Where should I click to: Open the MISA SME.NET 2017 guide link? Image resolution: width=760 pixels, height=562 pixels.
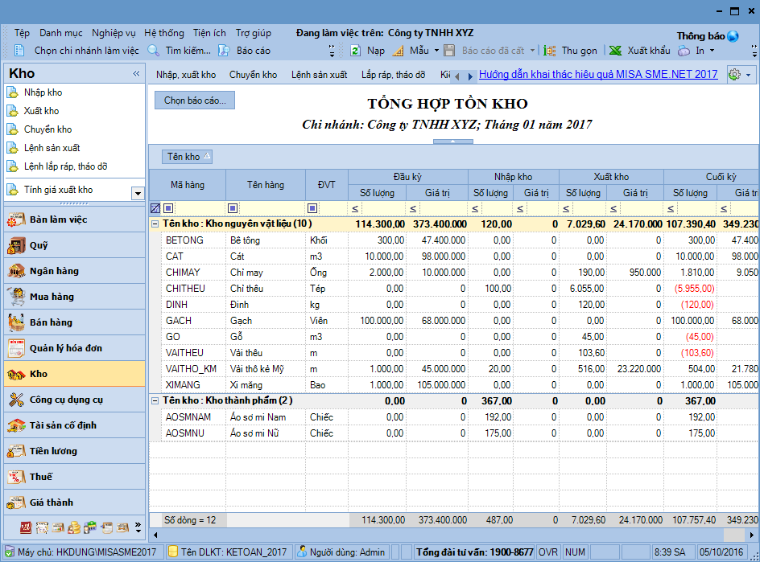point(597,74)
